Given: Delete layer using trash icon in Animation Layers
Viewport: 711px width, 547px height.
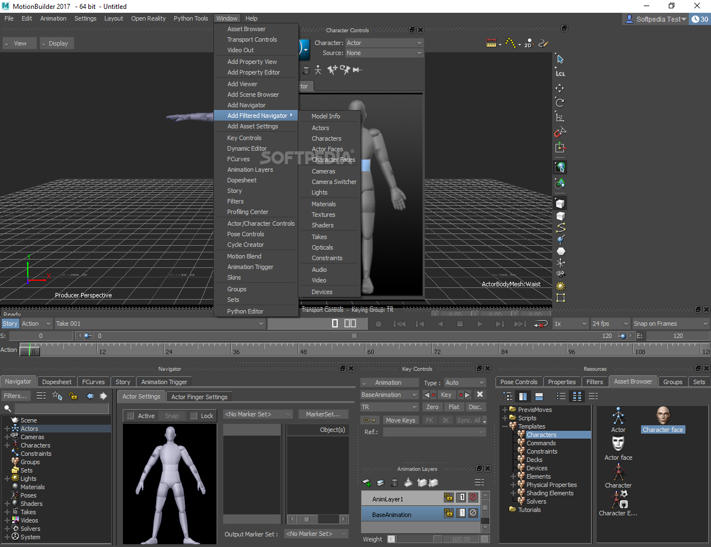Looking at the screenshot, I should 394,483.
